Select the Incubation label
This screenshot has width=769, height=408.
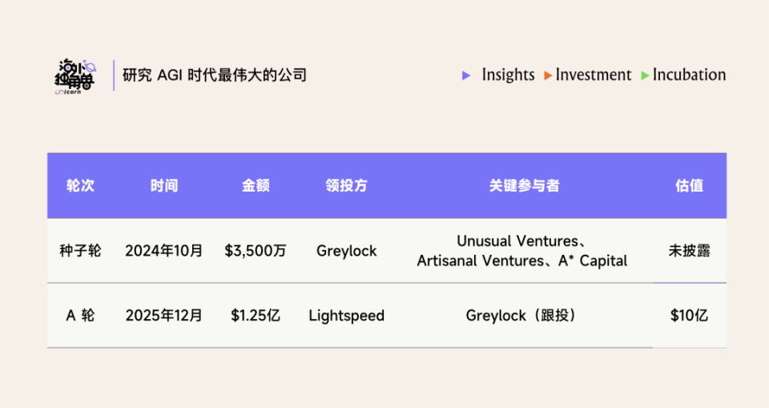coord(689,75)
